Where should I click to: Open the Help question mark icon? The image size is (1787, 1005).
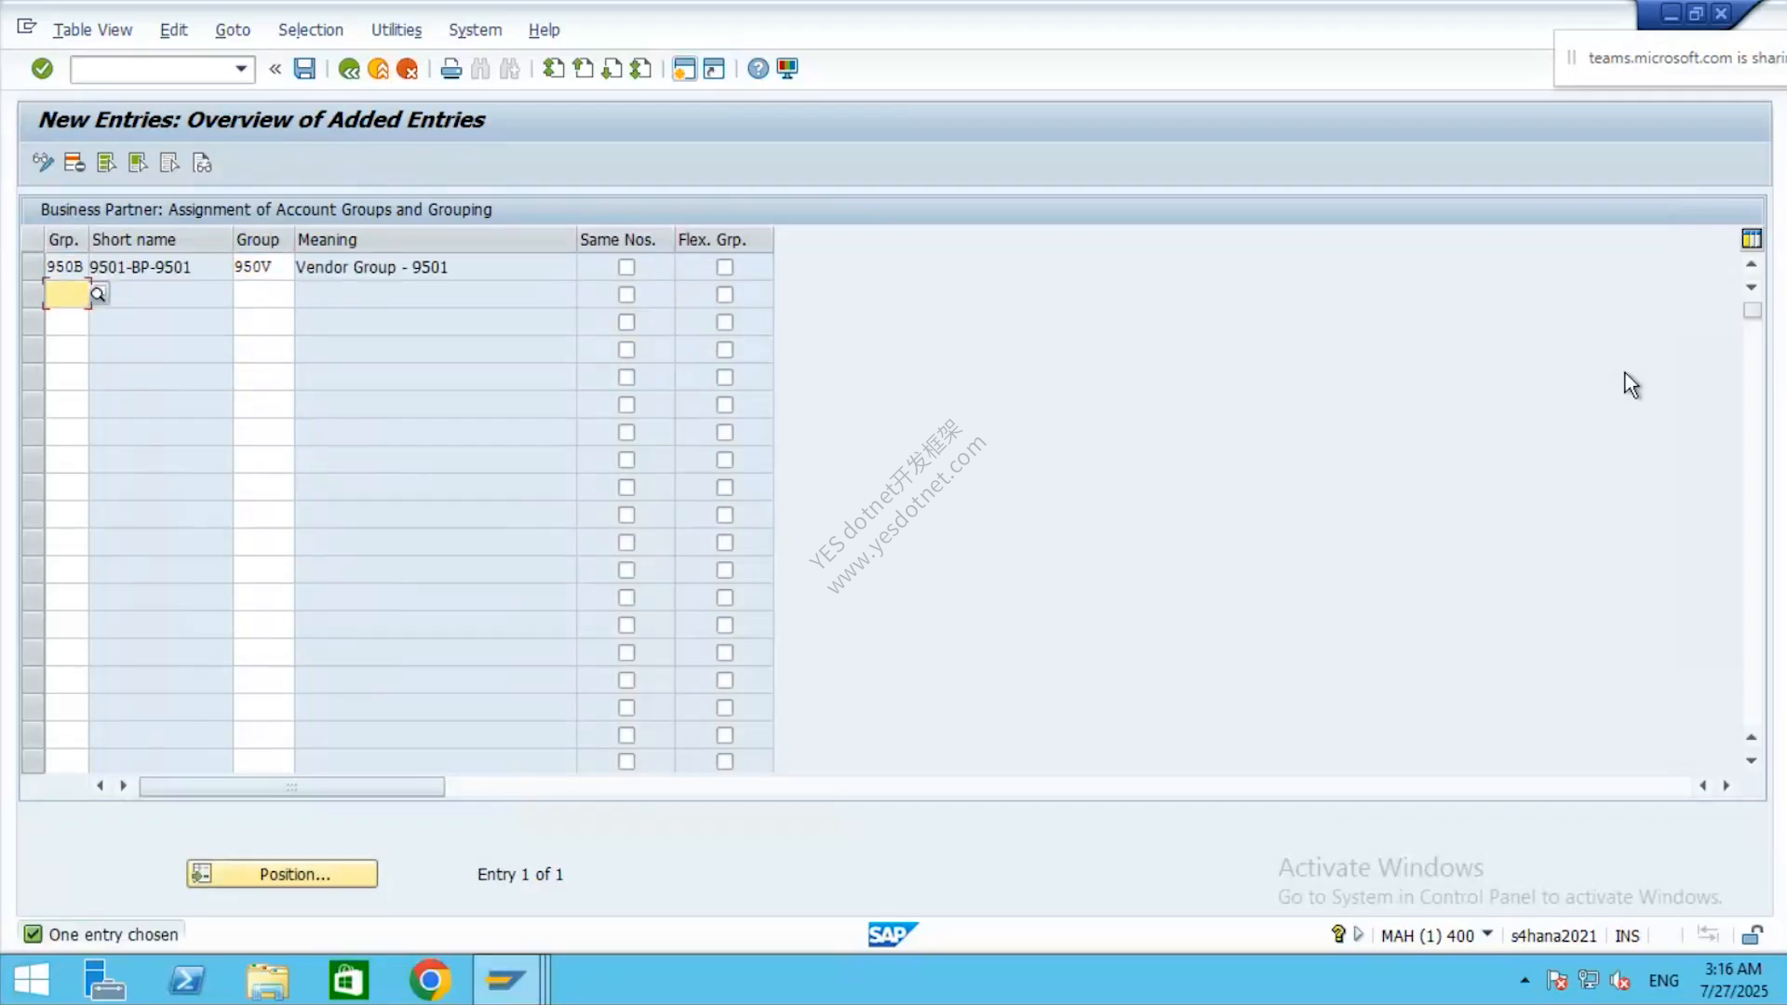point(758,69)
